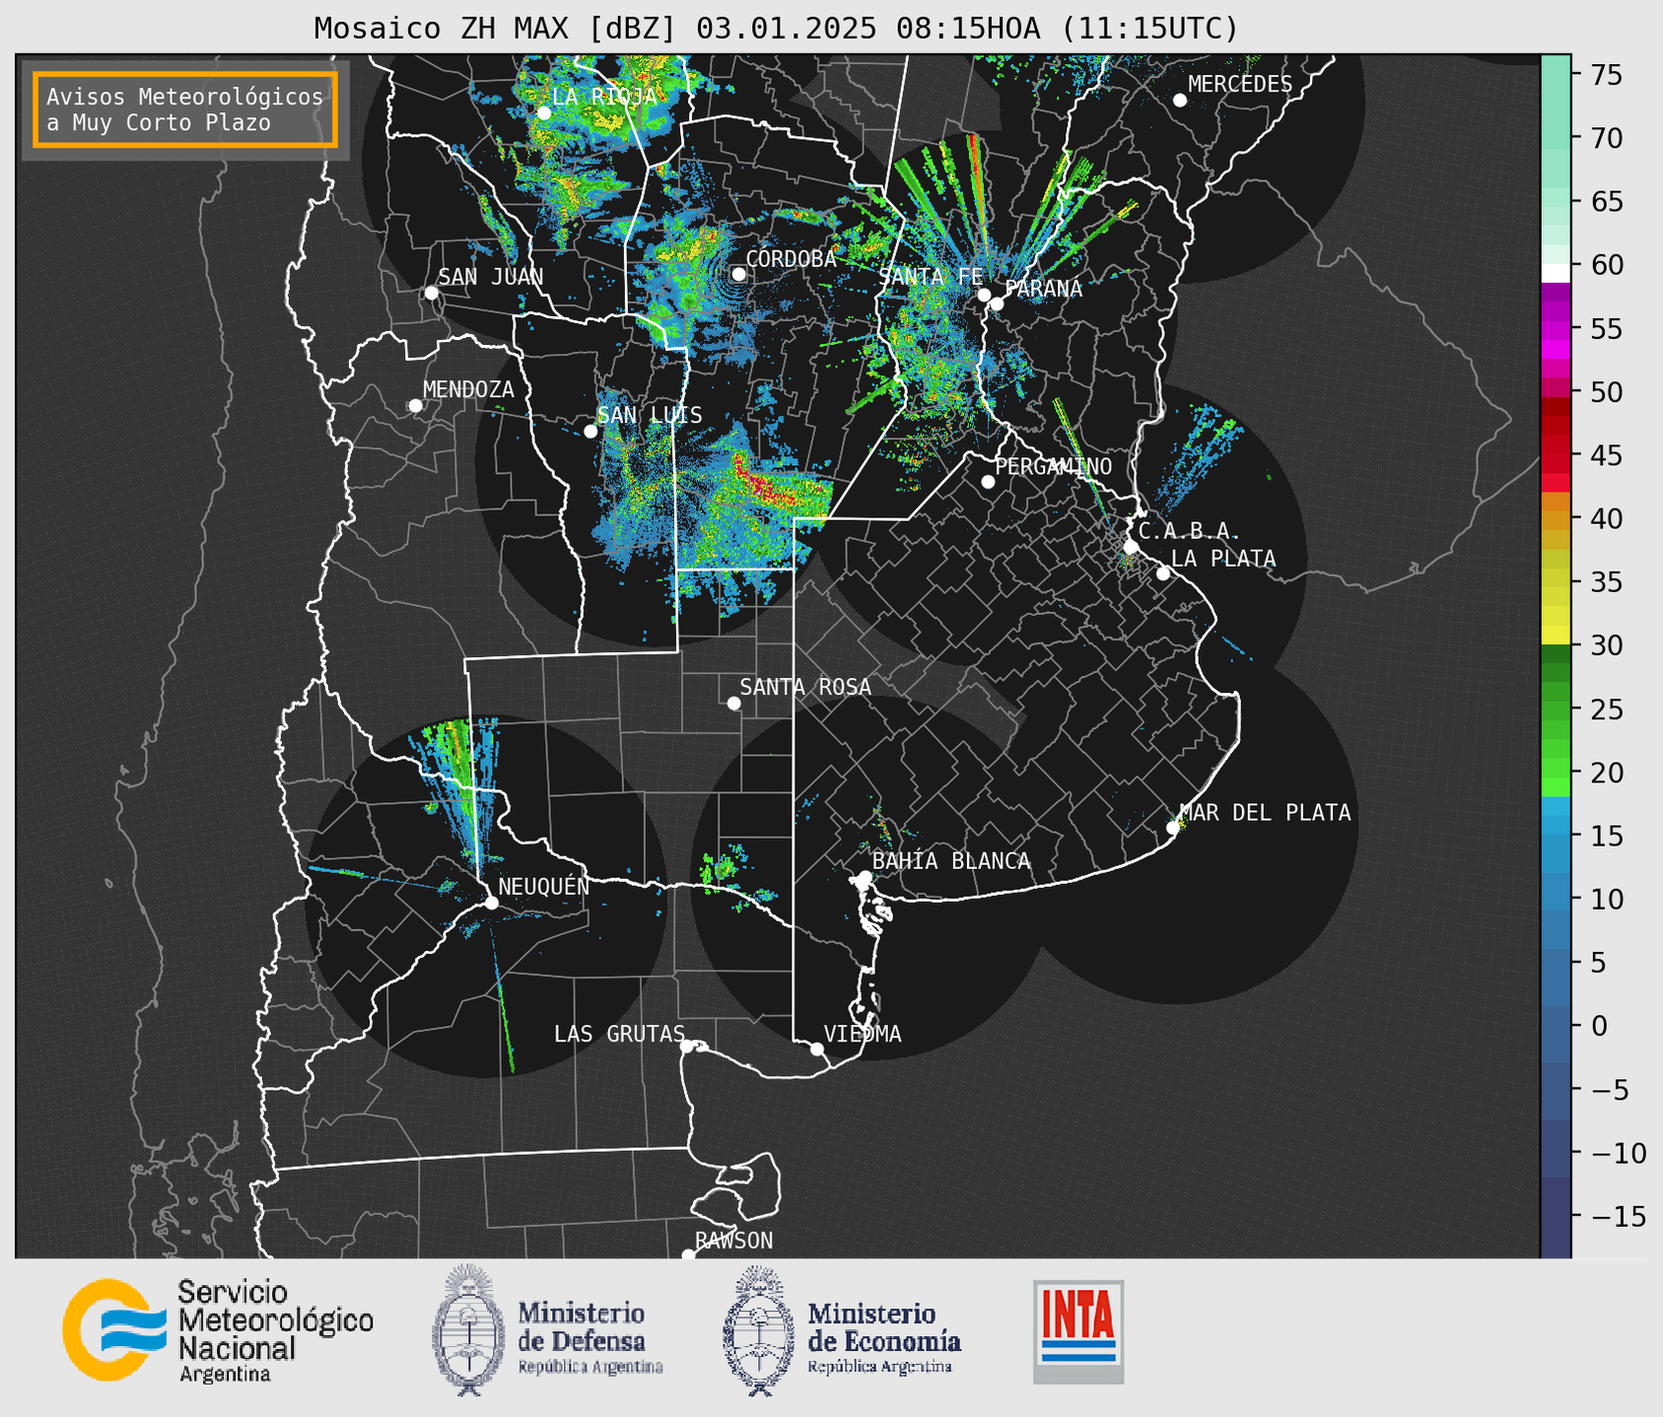
Task: Click the Ministerio de Economía emblem
Action: pyautogui.click(x=758, y=1331)
